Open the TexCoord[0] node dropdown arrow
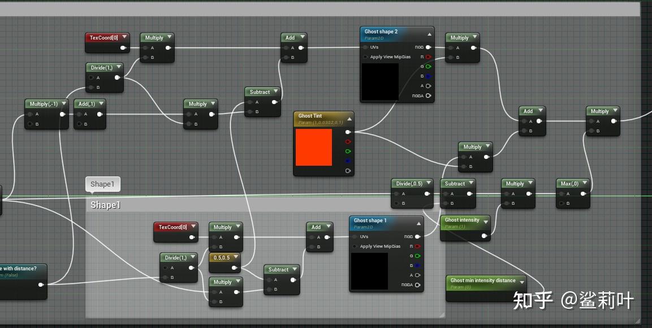This screenshot has width=652, height=328. click(x=124, y=37)
